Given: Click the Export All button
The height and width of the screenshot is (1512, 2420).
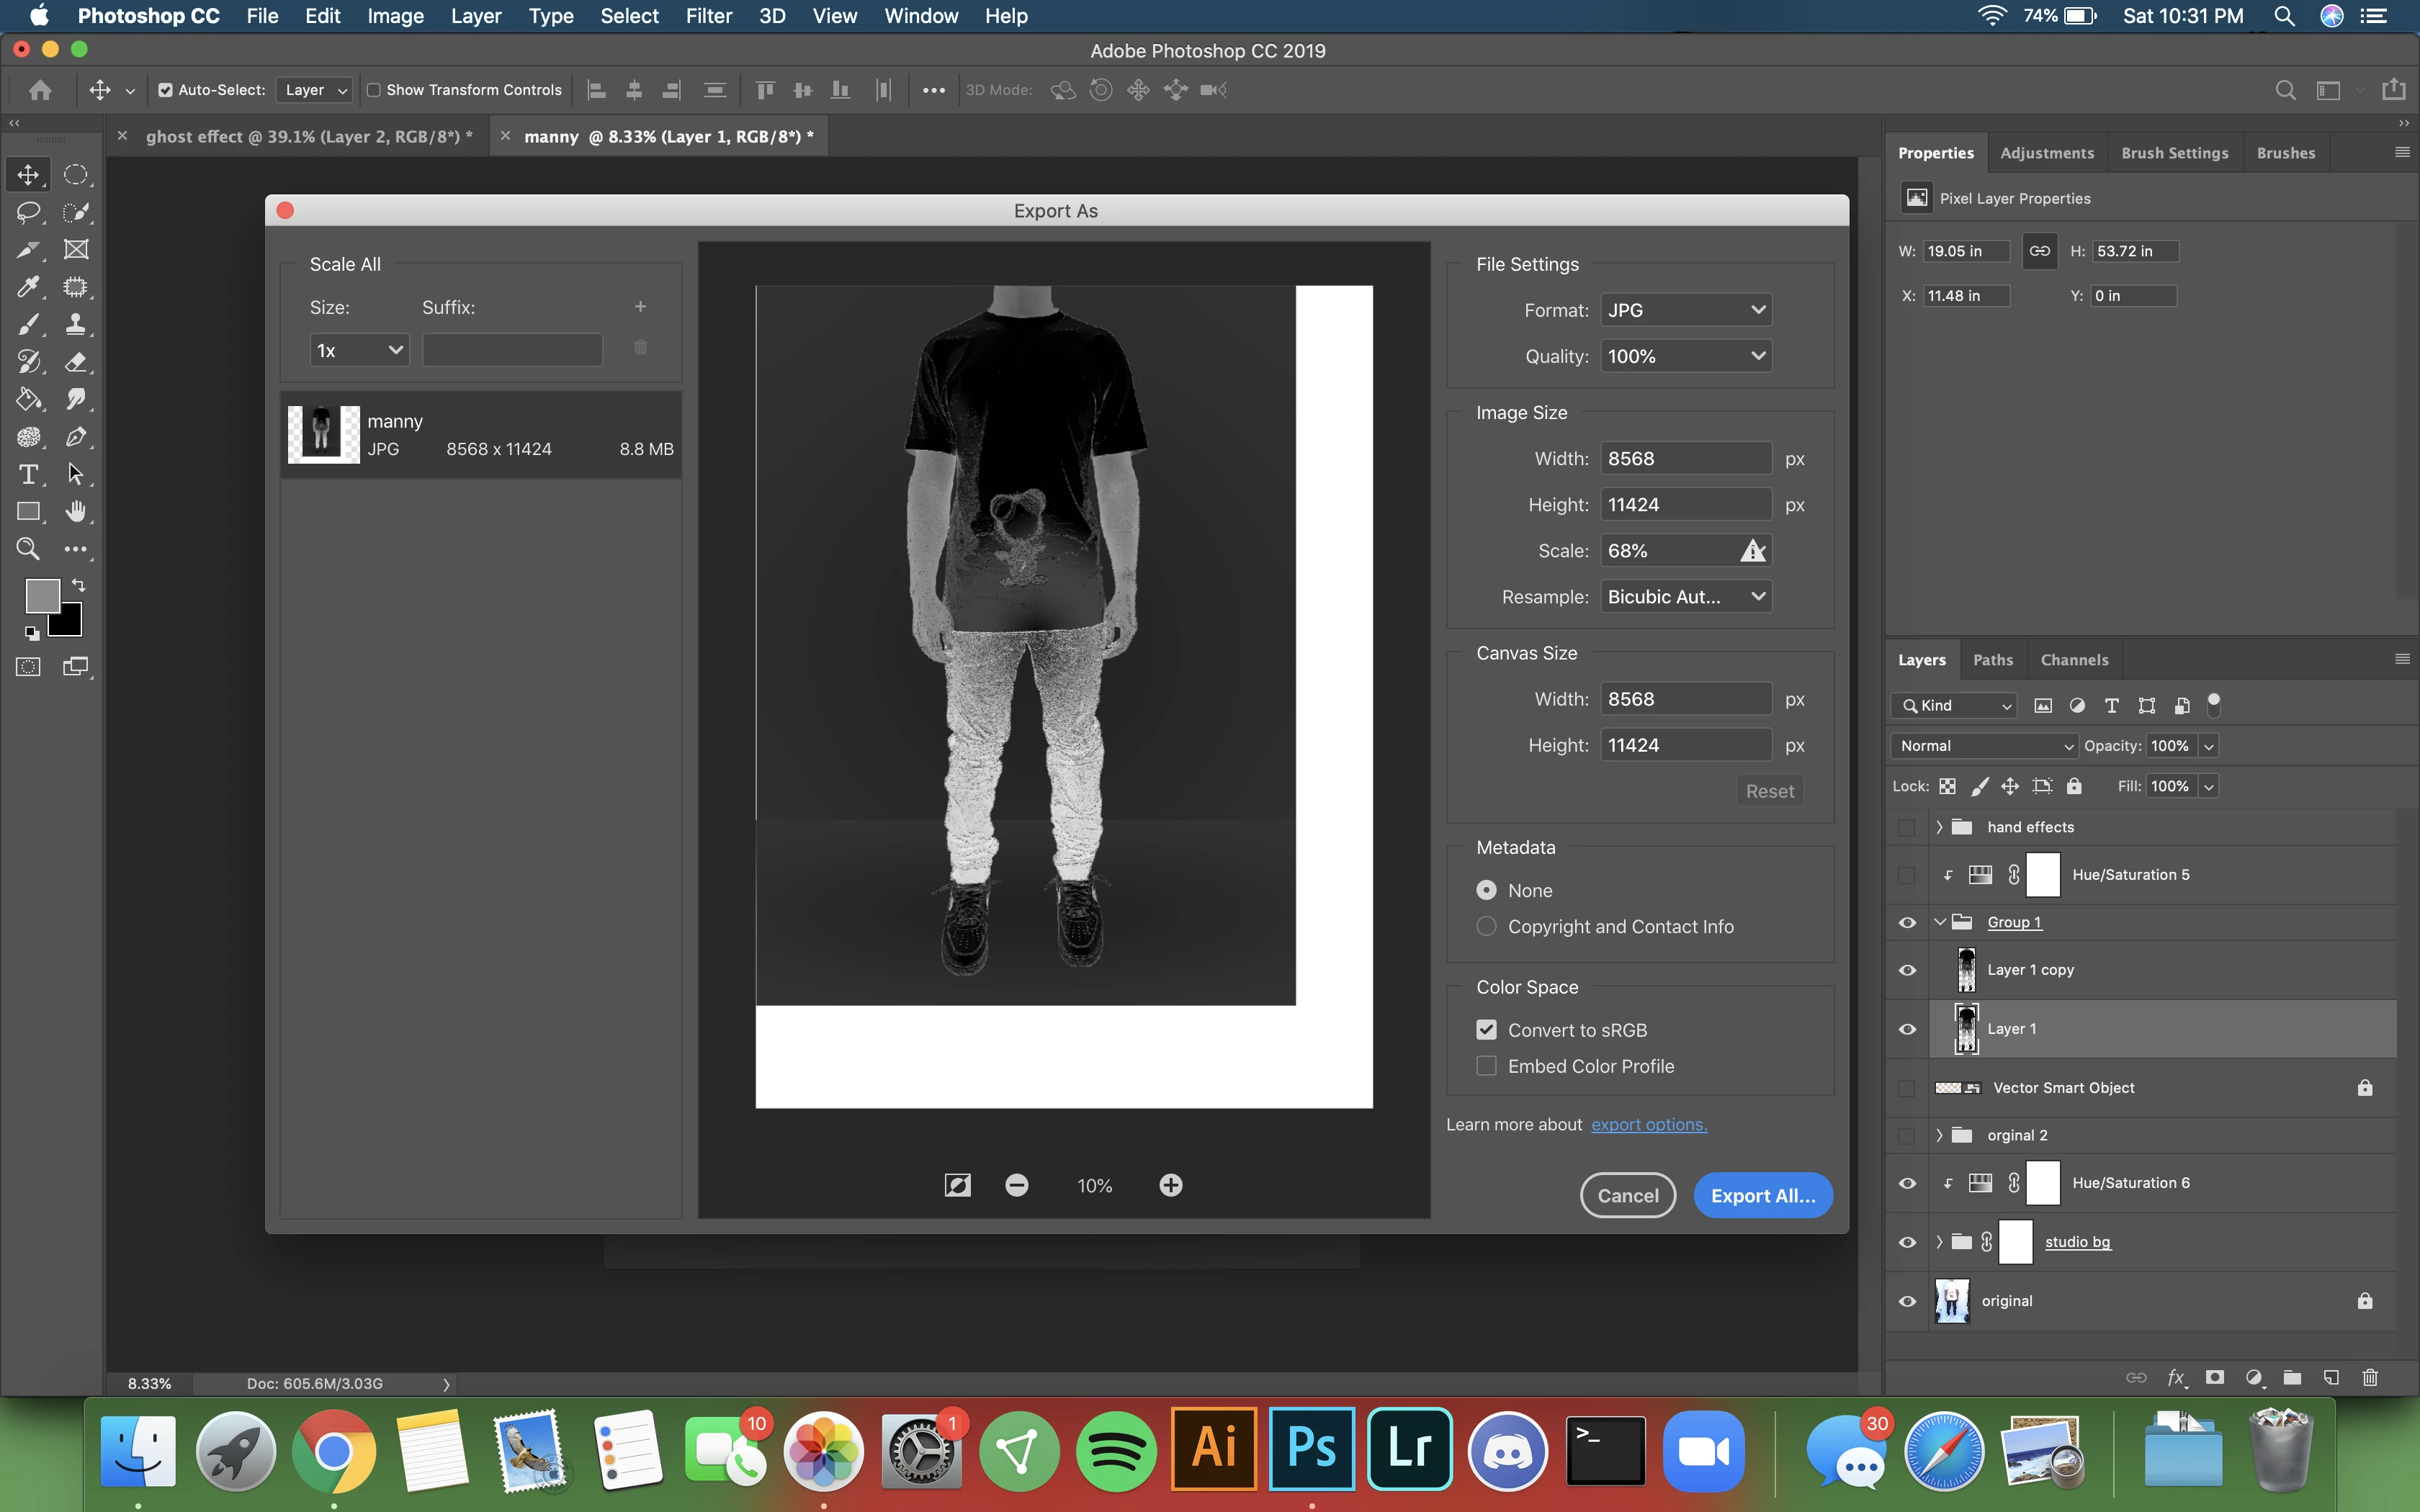Looking at the screenshot, I should [x=1762, y=1196].
